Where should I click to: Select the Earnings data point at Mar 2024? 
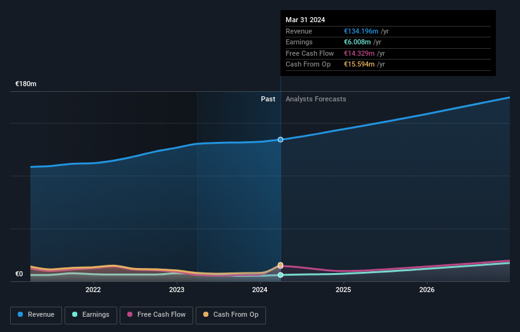(x=281, y=275)
